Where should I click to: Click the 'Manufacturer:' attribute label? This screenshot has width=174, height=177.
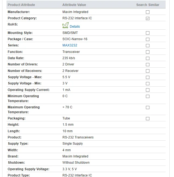(x=19, y=12)
